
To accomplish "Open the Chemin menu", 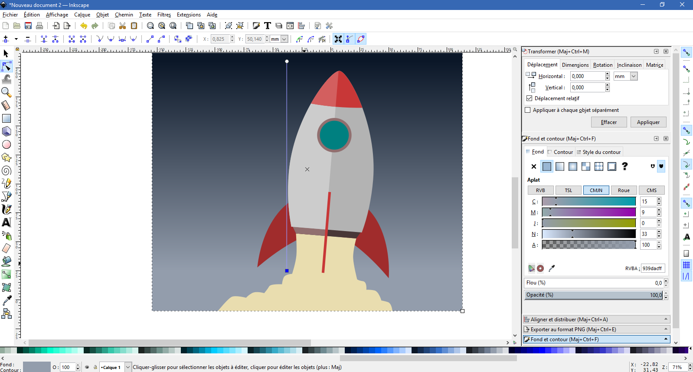I will (124, 15).
